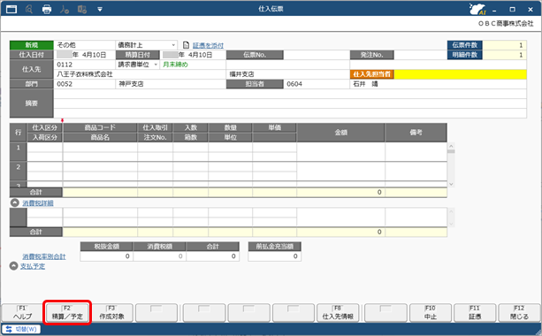542x336 pixels.
Task: Click the F2 精算/予定 function button
Action: [67, 312]
